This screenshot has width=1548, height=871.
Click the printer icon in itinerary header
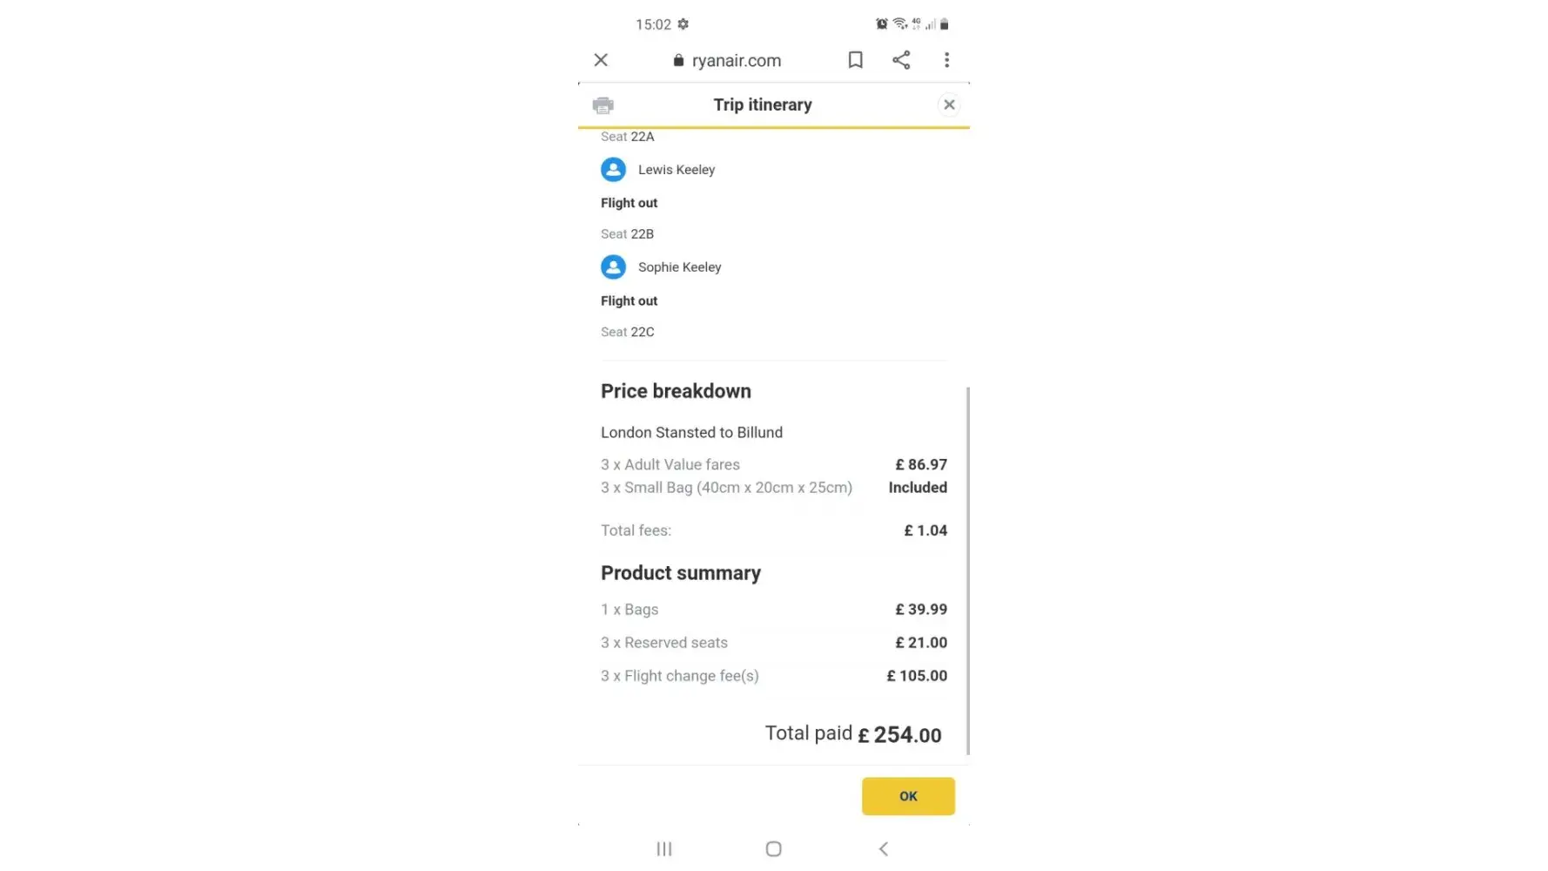click(x=602, y=105)
